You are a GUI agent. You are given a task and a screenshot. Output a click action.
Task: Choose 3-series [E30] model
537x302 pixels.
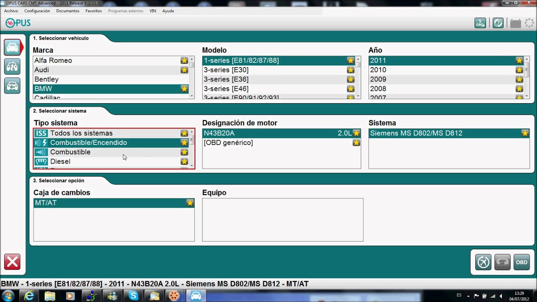coord(279,70)
